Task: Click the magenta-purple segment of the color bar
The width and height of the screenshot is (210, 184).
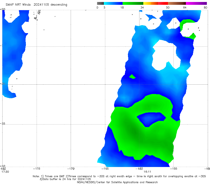Action: coord(196,3)
